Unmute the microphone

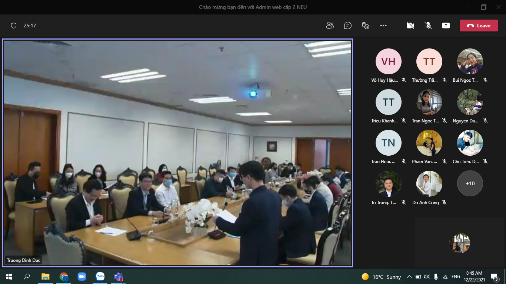(428, 26)
